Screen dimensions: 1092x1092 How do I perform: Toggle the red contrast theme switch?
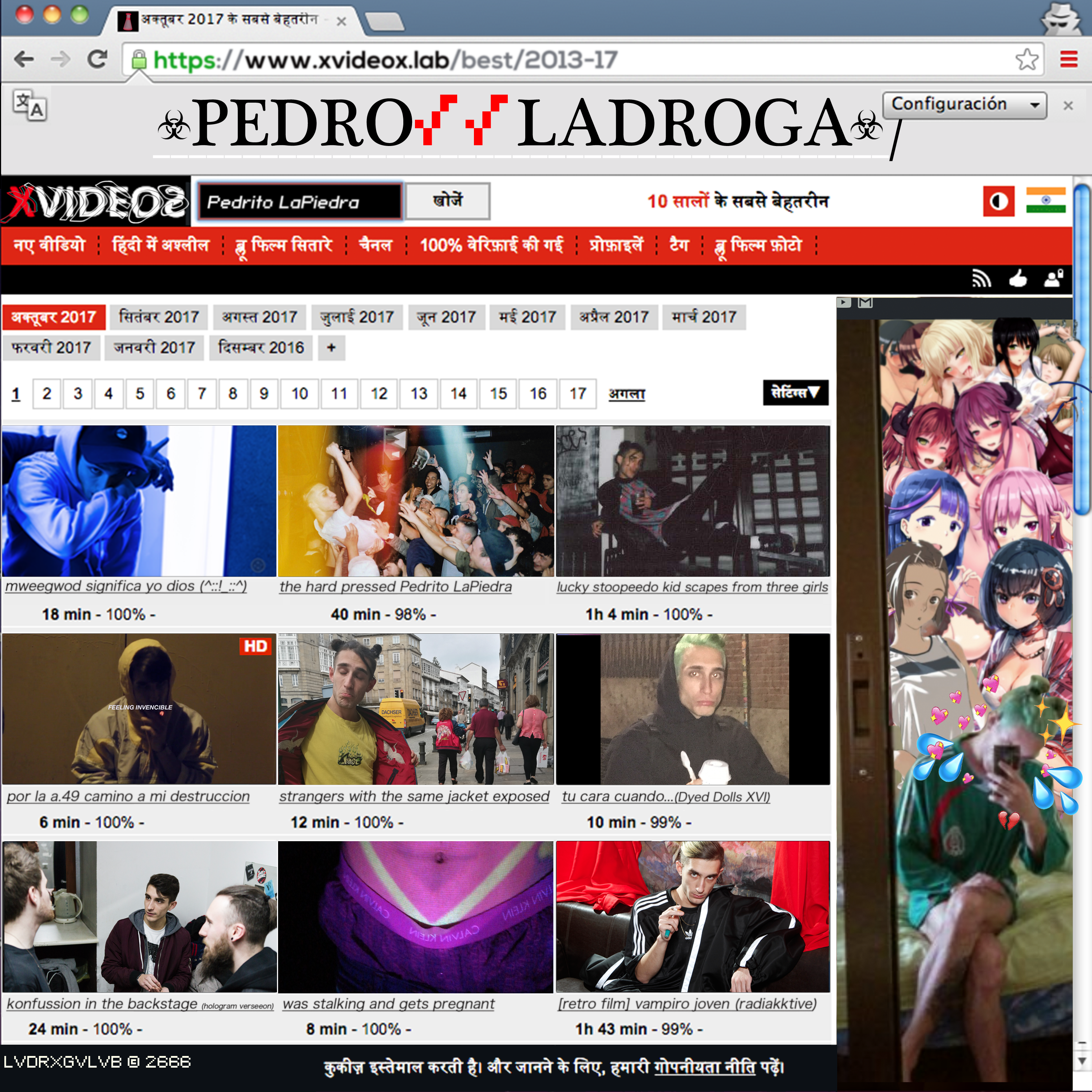[998, 201]
